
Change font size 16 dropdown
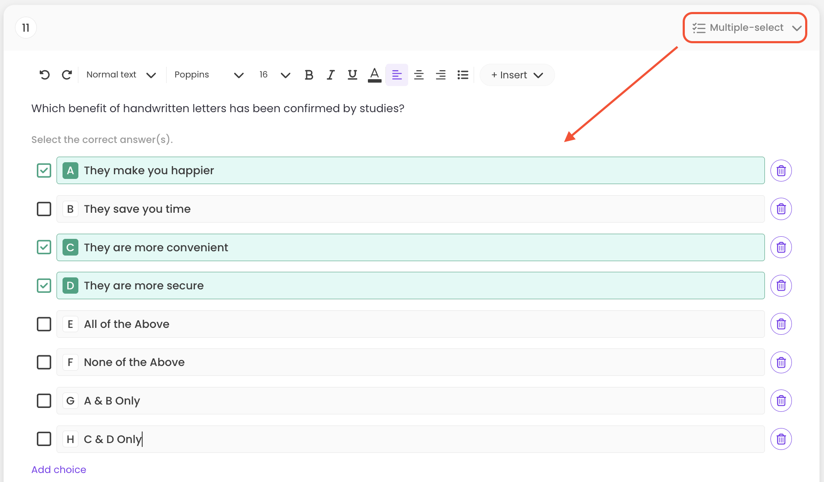coord(275,75)
